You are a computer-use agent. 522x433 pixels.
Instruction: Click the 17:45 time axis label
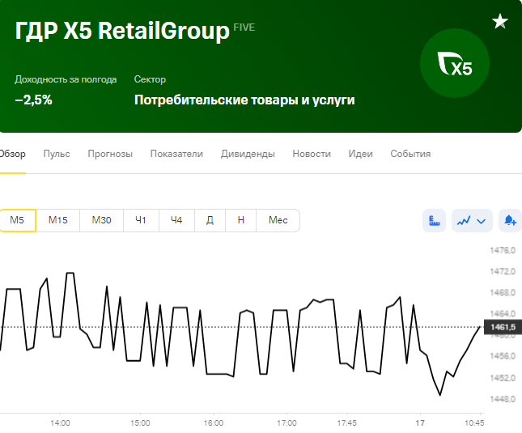(346, 423)
